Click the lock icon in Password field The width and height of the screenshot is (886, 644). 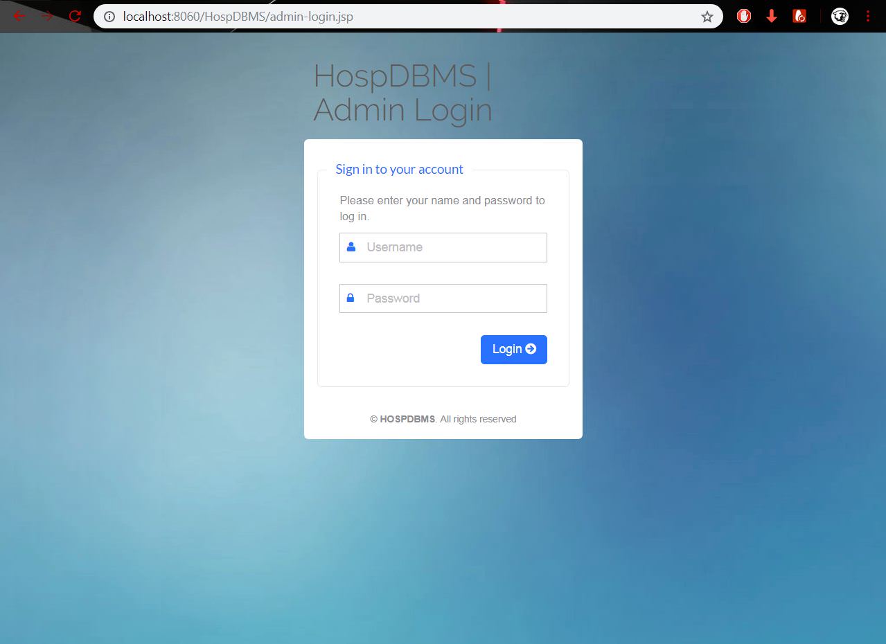click(351, 298)
